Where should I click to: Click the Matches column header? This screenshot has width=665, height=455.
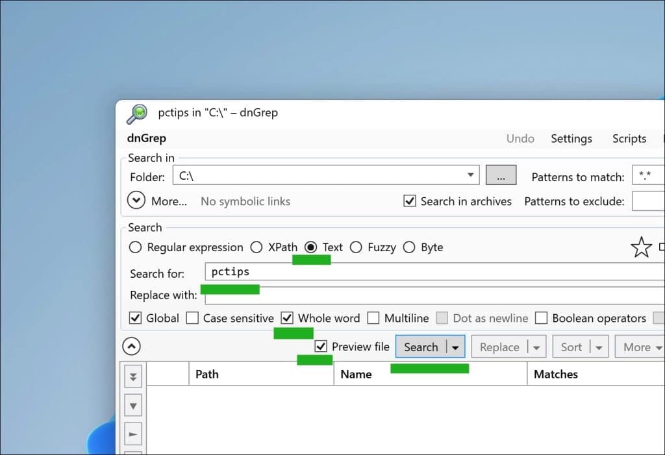596,374
